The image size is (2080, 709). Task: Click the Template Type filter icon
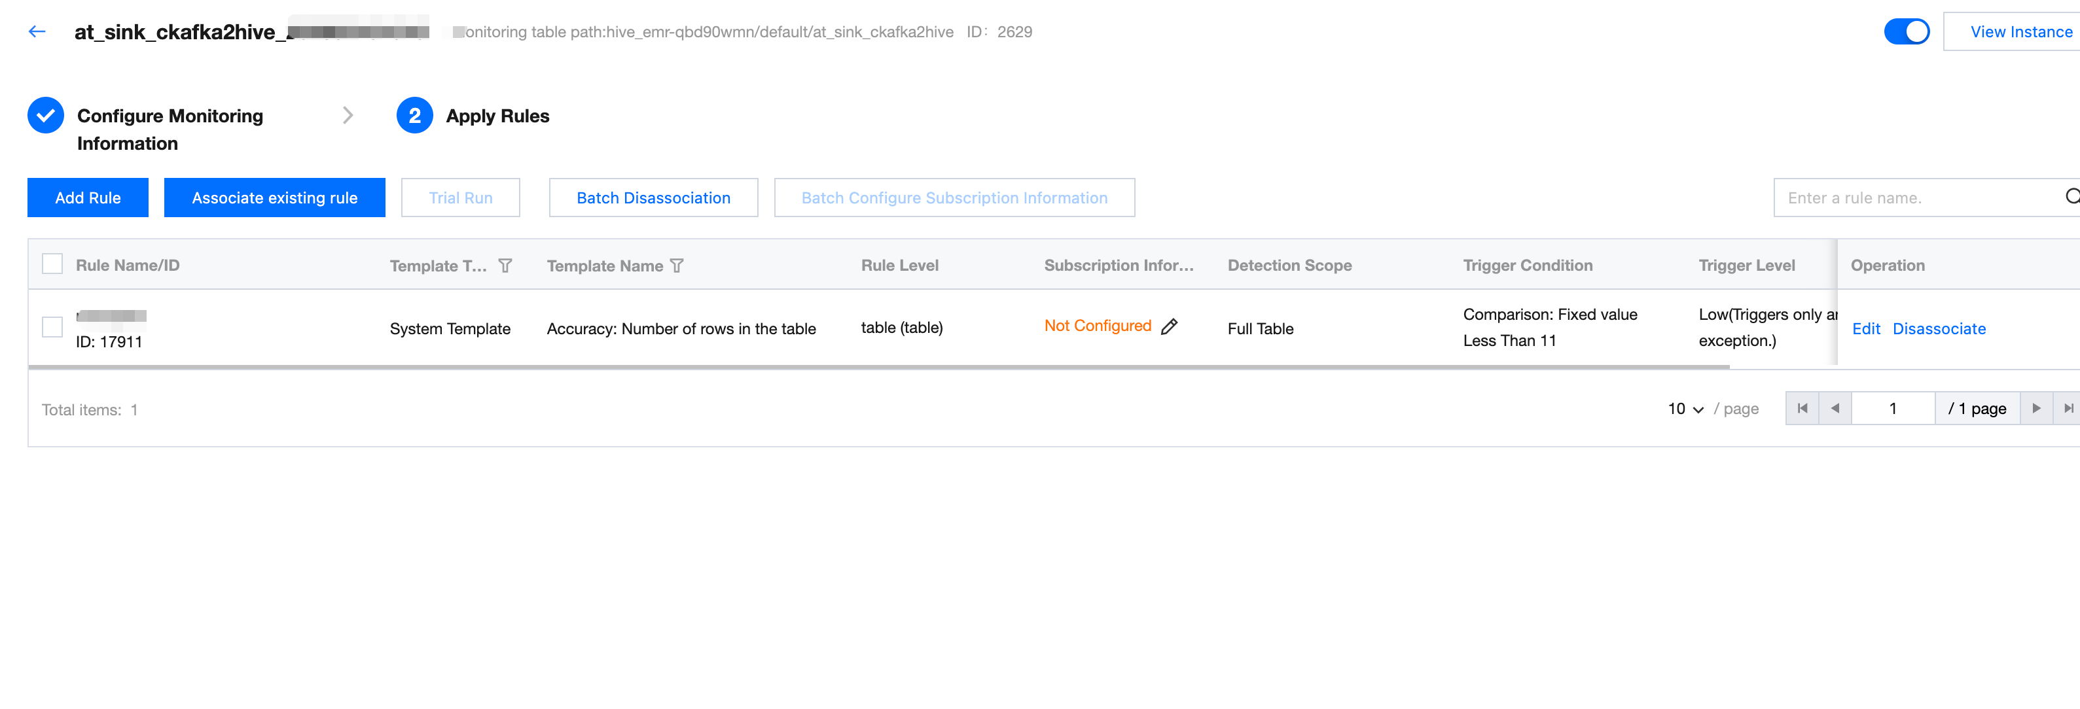coord(505,266)
